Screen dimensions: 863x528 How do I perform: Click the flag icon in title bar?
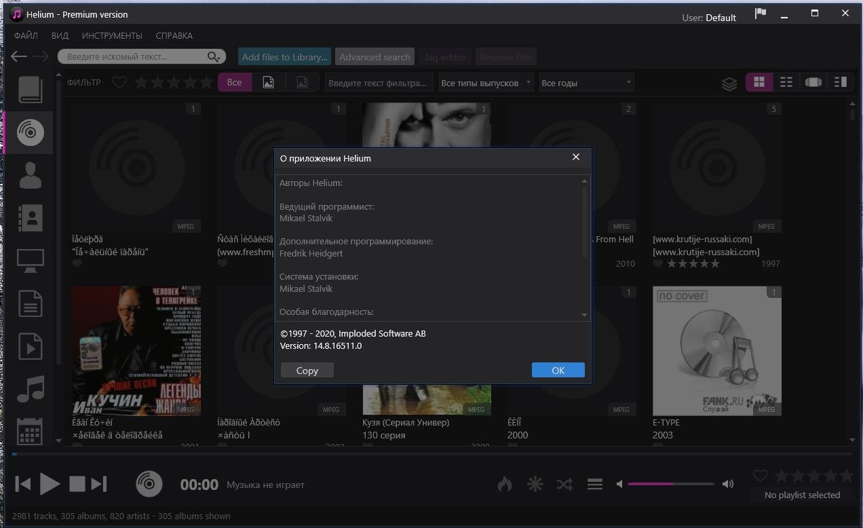click(x=761, y=14)
